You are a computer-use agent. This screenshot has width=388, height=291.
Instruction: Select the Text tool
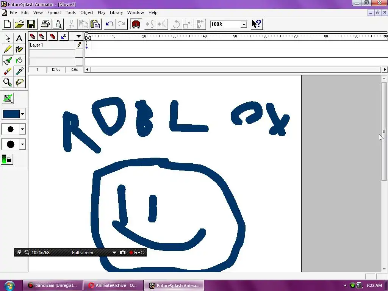(19, 38)
